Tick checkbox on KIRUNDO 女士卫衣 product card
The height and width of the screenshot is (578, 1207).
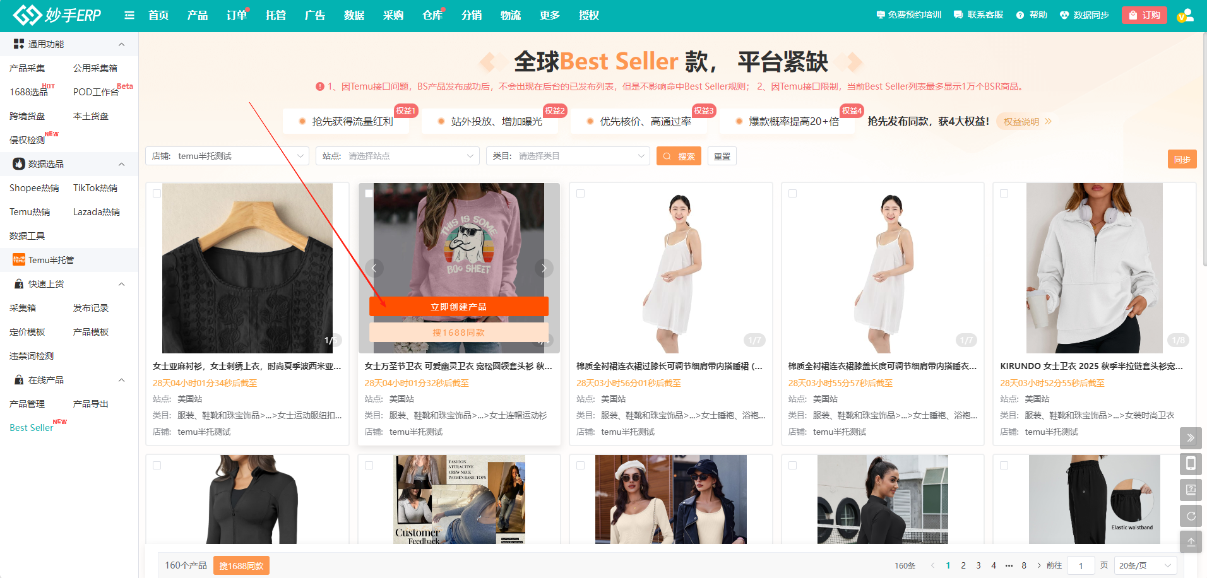pyautogui.click(x=1004, y=194)
